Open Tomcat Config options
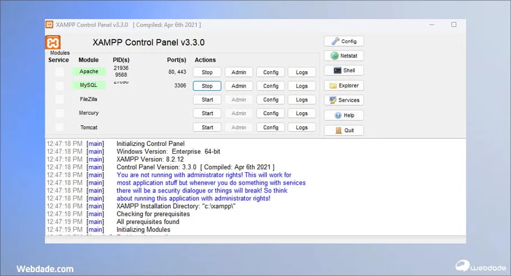This screenshot has height=276, width=511. [x=271, y=127]
